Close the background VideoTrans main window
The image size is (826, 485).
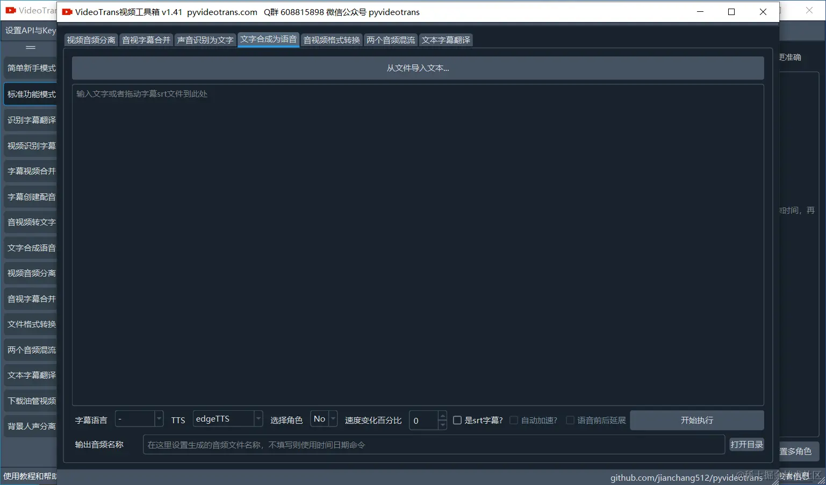pyautogui.click(x=809, y=10)
